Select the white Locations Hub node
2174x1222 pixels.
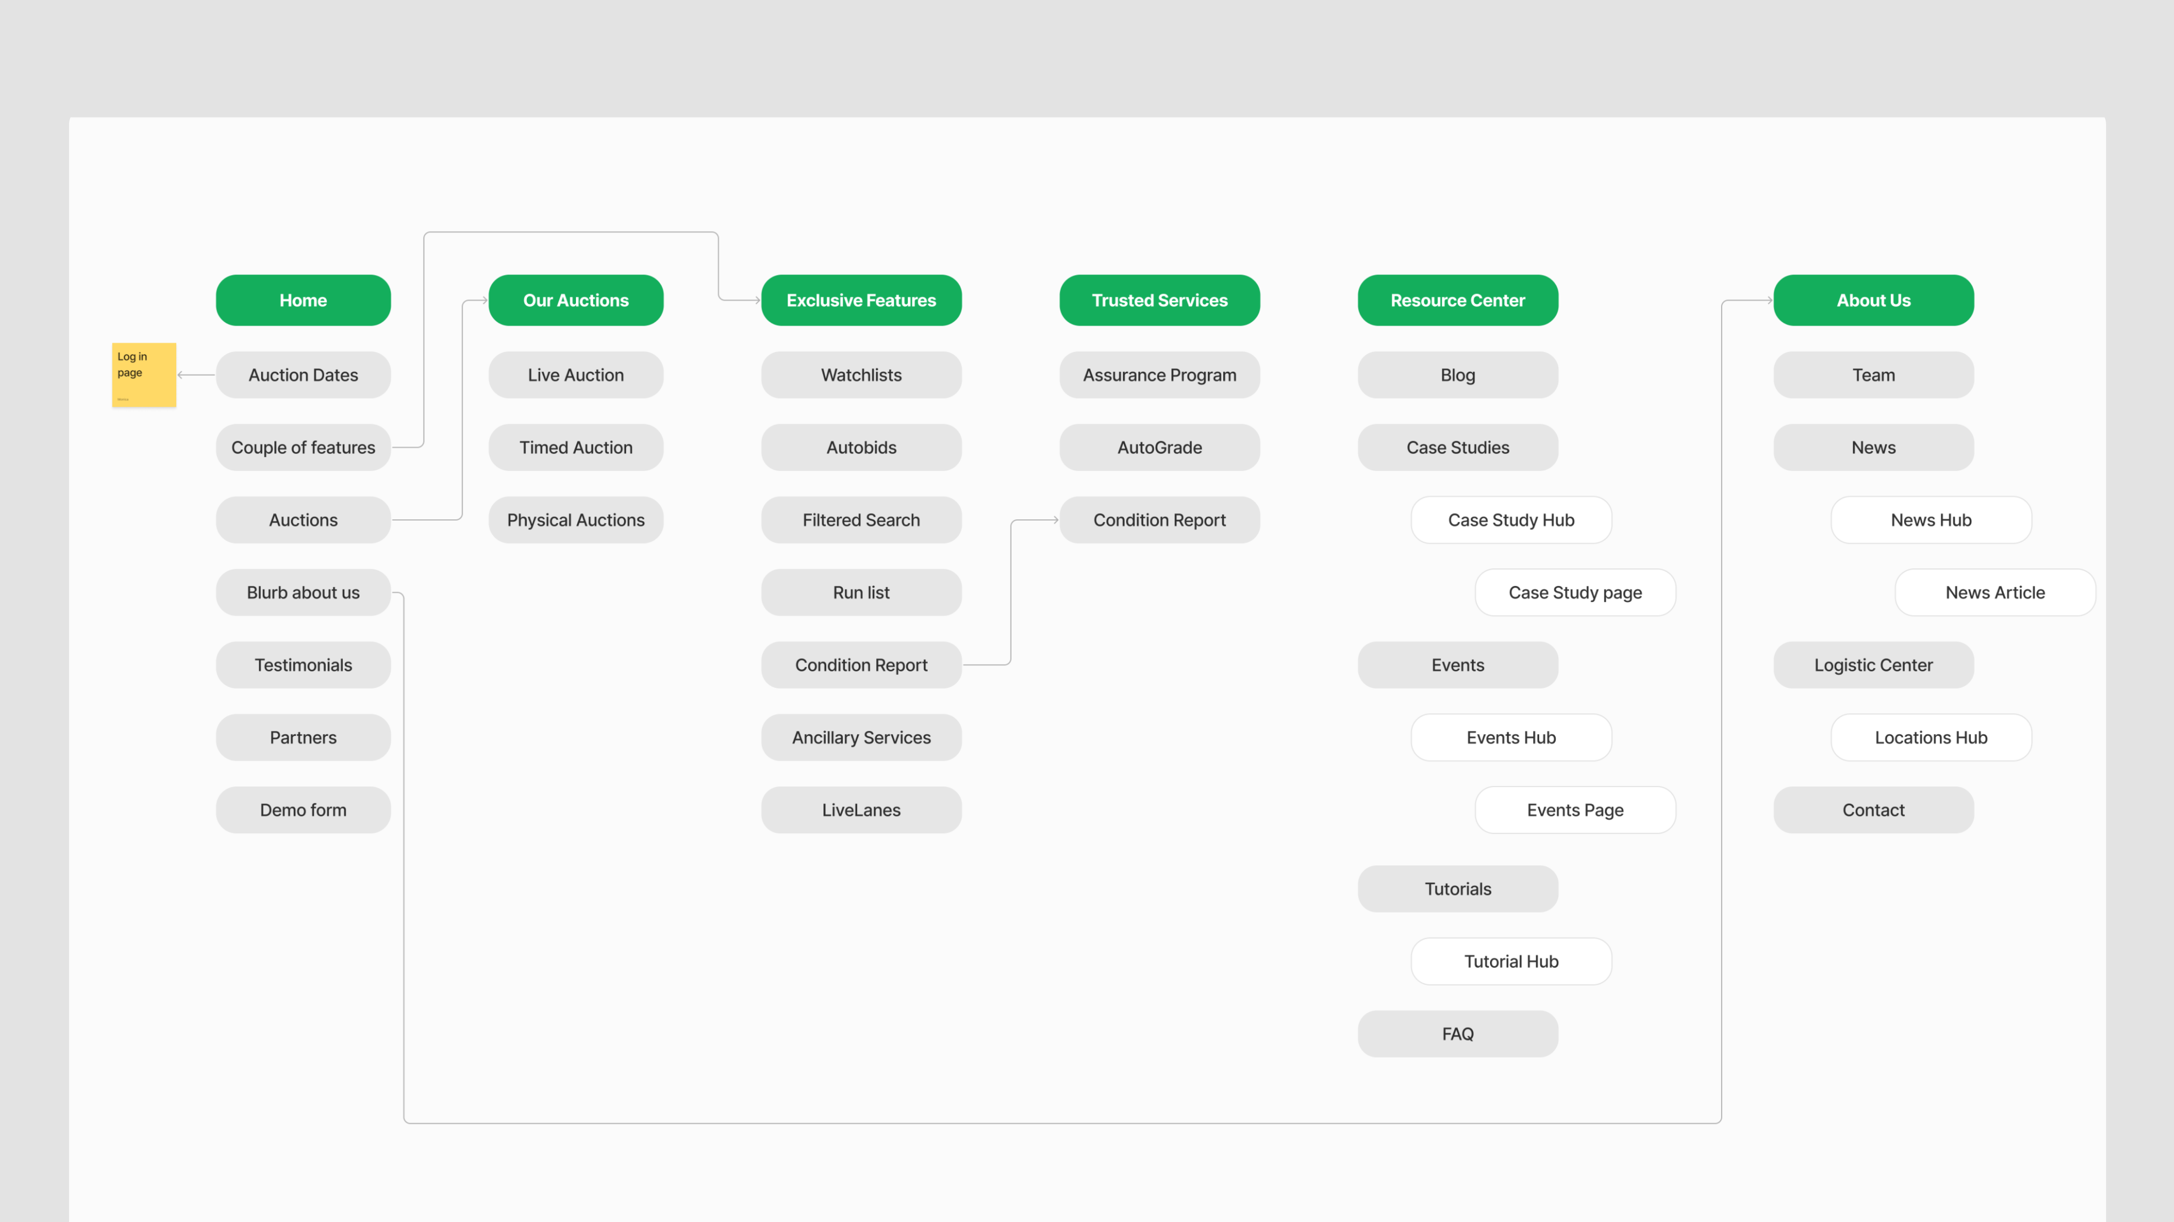(x=1931, y=738)
